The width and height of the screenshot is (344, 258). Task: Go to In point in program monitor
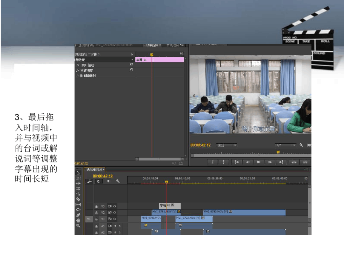click(x=237, y=162)
